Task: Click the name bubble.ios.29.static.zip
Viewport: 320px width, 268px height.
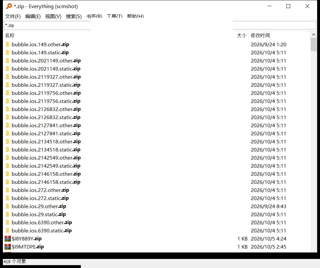Action: coord(39,214)
